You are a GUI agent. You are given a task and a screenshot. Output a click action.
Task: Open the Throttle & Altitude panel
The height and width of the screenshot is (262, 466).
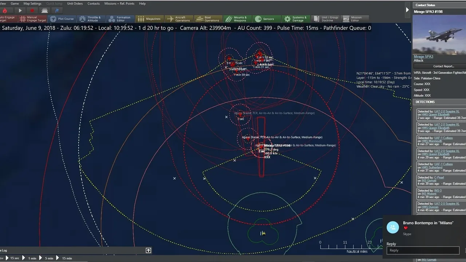point(90,19)
